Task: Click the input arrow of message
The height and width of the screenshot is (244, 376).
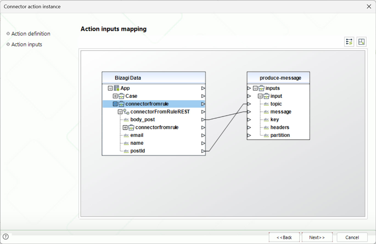Action: pos(249,112)
